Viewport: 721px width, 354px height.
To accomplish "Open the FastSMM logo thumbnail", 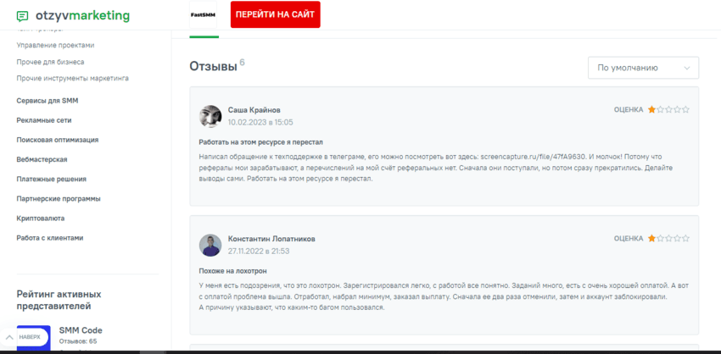I will coord(203,14).
